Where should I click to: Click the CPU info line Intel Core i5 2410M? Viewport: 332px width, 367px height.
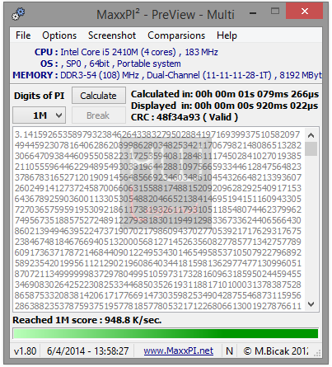pyautogui.click(x=126, y=52)
